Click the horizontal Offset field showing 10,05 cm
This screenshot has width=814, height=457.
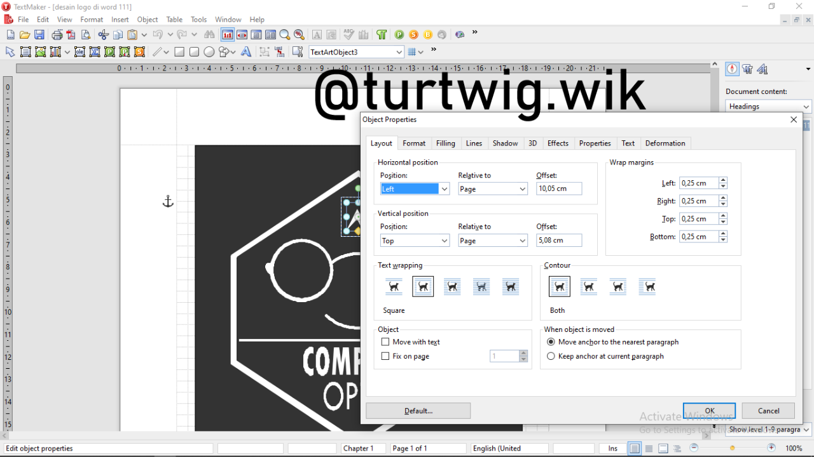point(558,189)
